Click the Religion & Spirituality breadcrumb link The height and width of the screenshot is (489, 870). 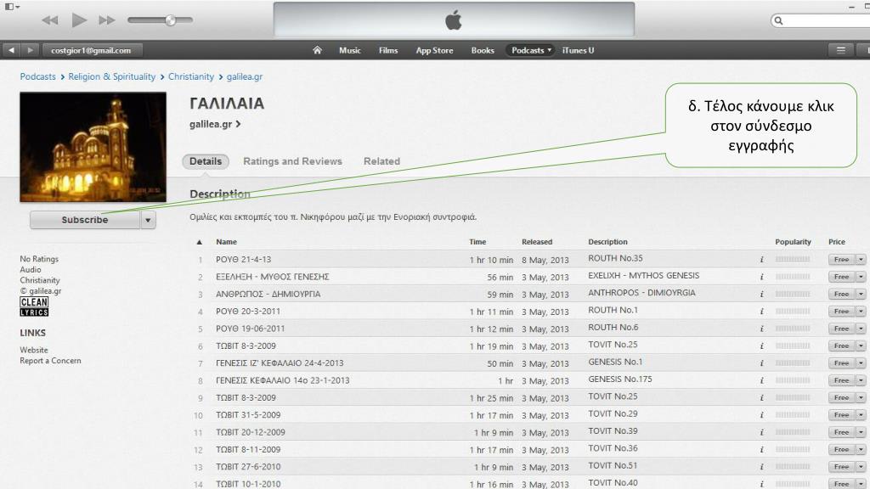(112, 76)
